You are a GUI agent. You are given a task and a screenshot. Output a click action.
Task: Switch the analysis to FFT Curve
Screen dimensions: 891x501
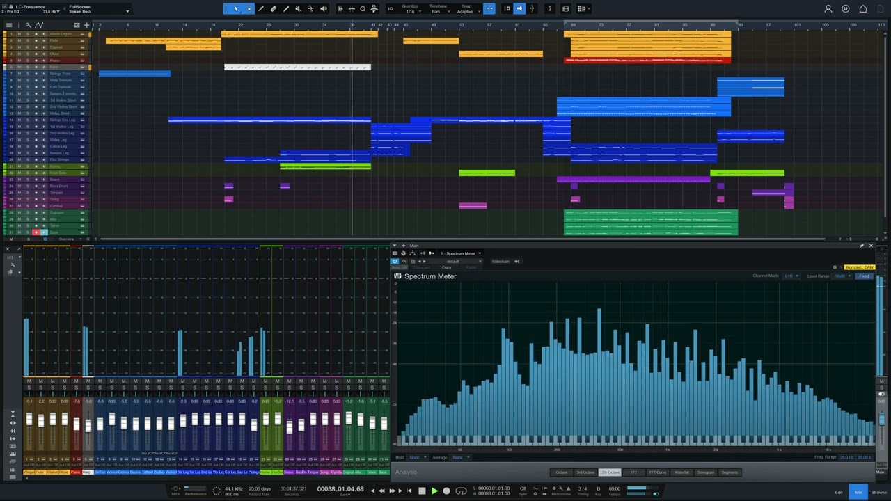pyautogui.click(x=657, y=472)
